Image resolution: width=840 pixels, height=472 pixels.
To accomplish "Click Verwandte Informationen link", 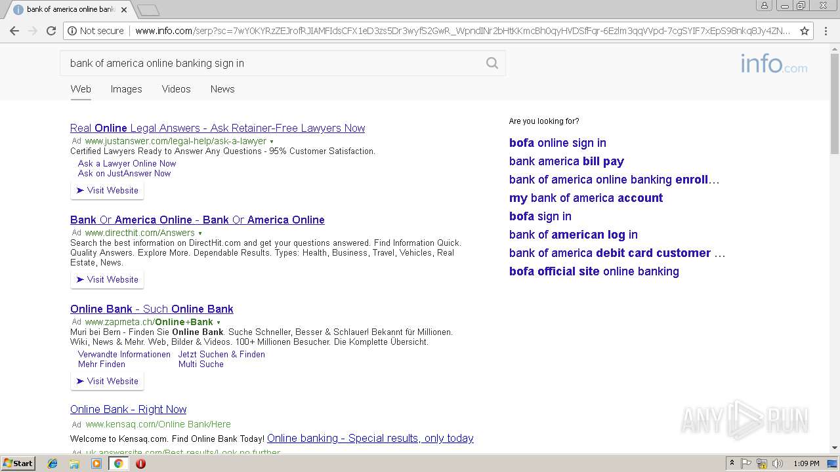I will coord(124,354).
